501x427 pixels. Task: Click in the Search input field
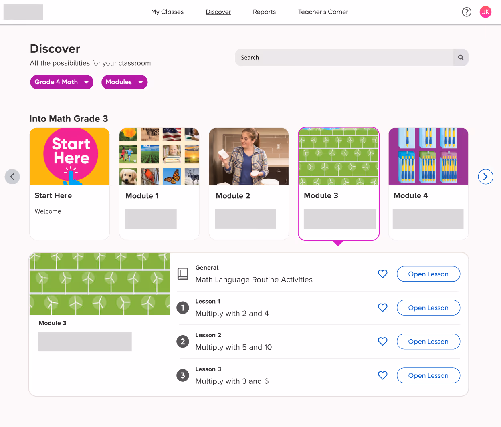(344, 58)
